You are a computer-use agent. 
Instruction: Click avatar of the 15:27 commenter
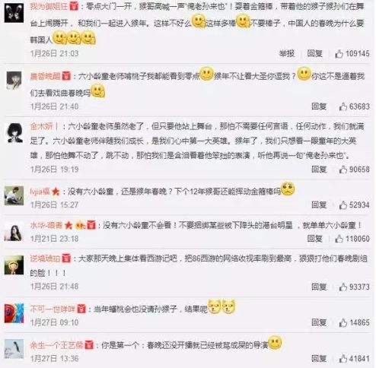[14, 195]
